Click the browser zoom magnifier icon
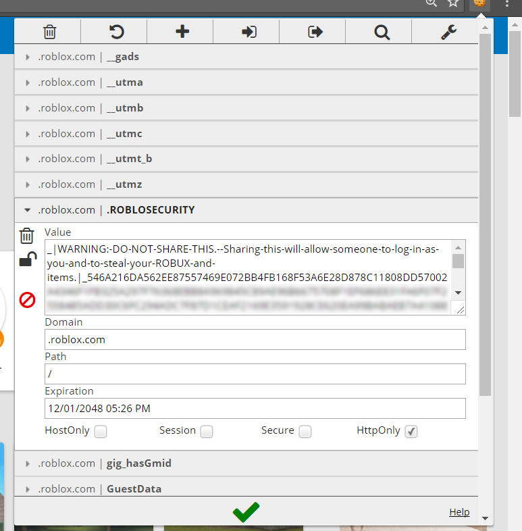Image resolution: width=522 pixels, height=531 pixels. coord(431,3)
